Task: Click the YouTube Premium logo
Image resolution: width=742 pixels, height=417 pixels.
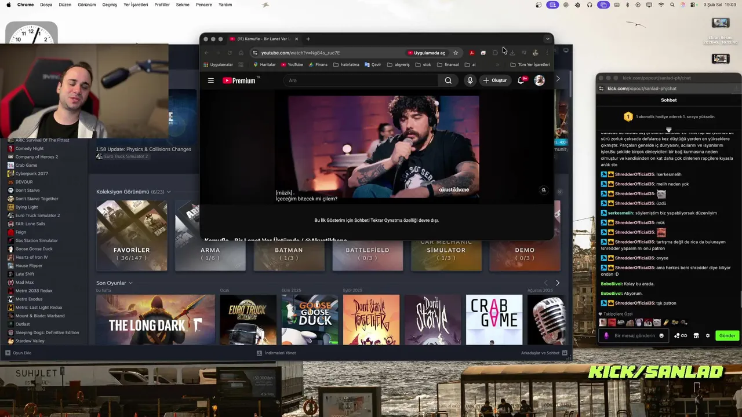Action: click(239, 81)
